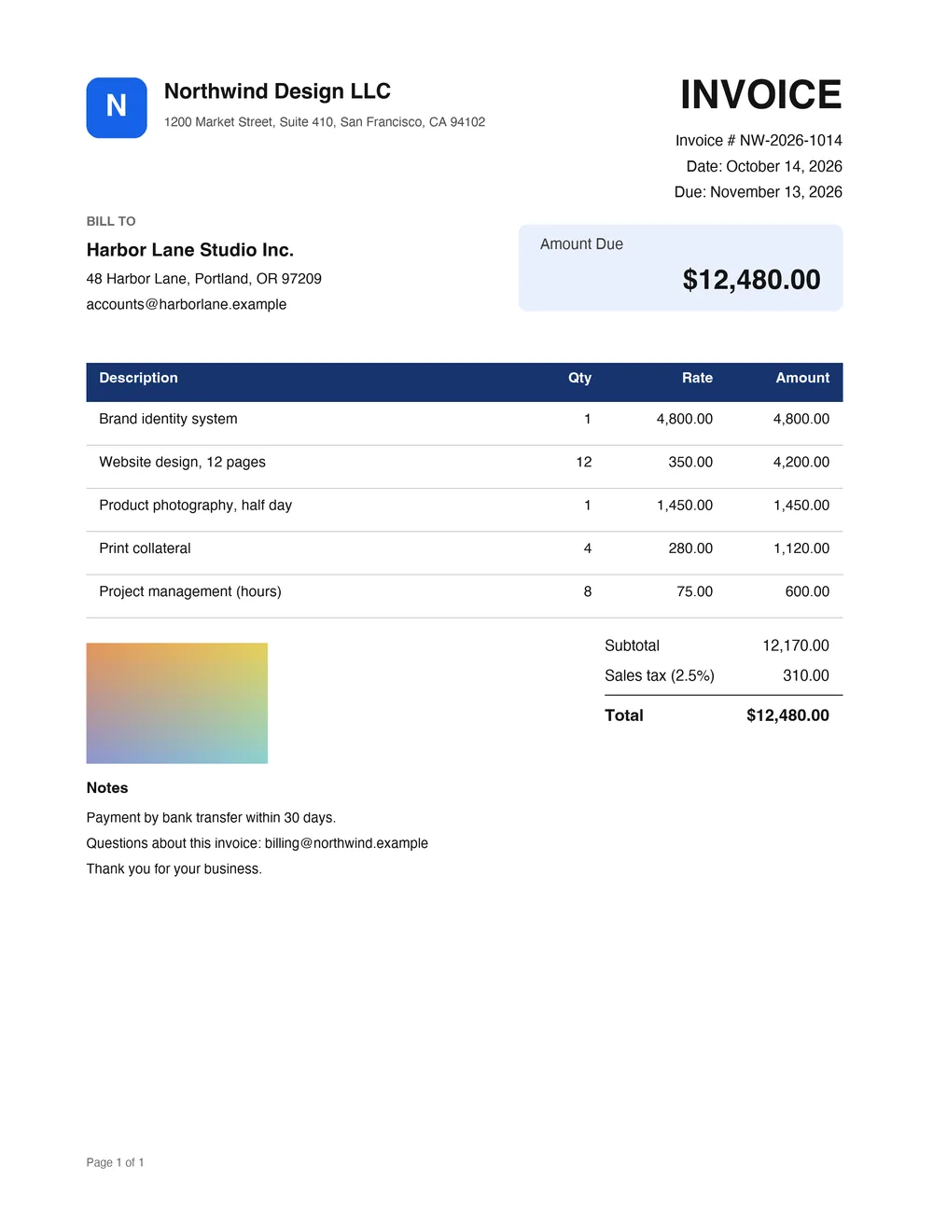Click the 1,450.00 amount for Product photography
Image resolution: width=933 pixels, height=1207 pixels.
801,506
